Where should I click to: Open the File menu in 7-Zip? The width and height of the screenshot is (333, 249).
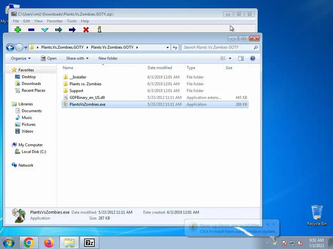(16, 21)
